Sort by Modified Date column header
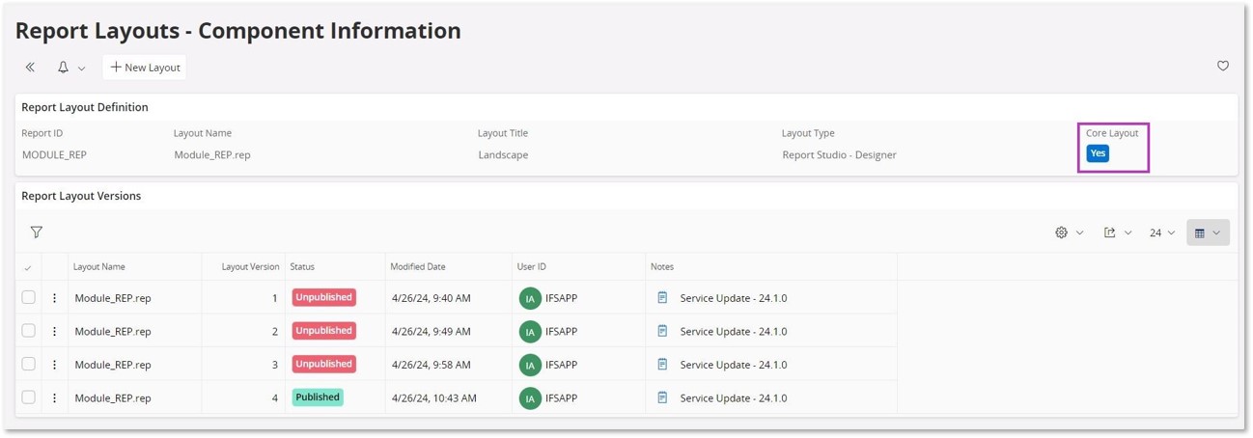This screenshot has height=438, width=1253. (x=418, y=267)
